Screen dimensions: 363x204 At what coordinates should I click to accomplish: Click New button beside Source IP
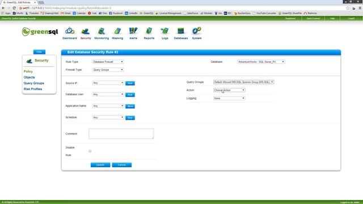click(130, 83)
